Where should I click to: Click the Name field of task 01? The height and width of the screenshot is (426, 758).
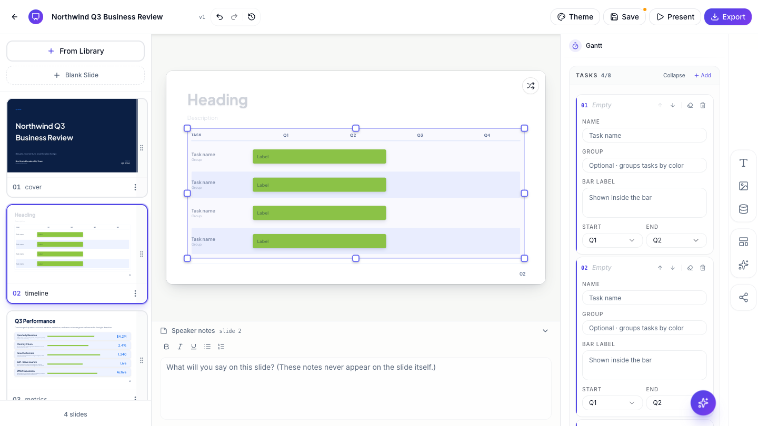point(644,135)
